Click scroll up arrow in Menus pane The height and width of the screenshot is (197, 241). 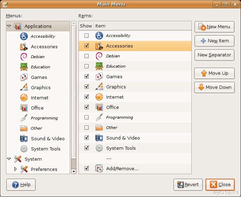click(74, 23)
